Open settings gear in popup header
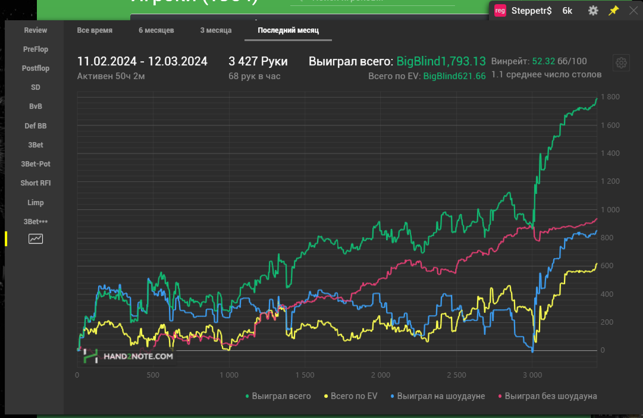The image size is (643, 418). pyautogui.click(x=593, y=11)
